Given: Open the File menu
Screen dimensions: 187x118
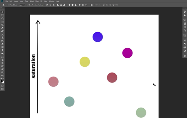Looking at the screenshot, I should click(x=7, y=1).
